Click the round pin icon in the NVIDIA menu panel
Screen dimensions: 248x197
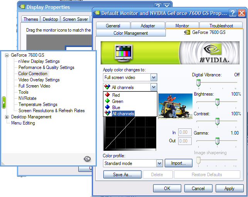[87, 159]
